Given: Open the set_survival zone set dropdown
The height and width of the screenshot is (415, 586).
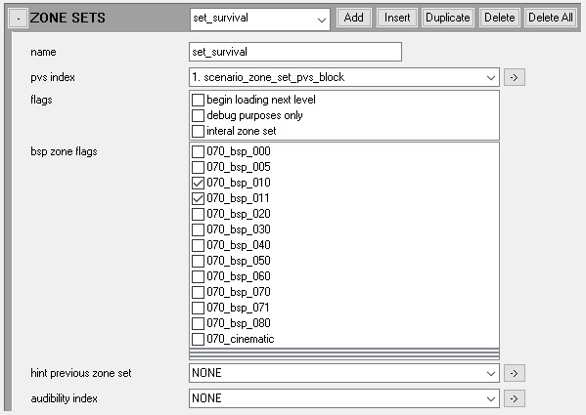Looking at the screenshot, I should click(260, 19).
